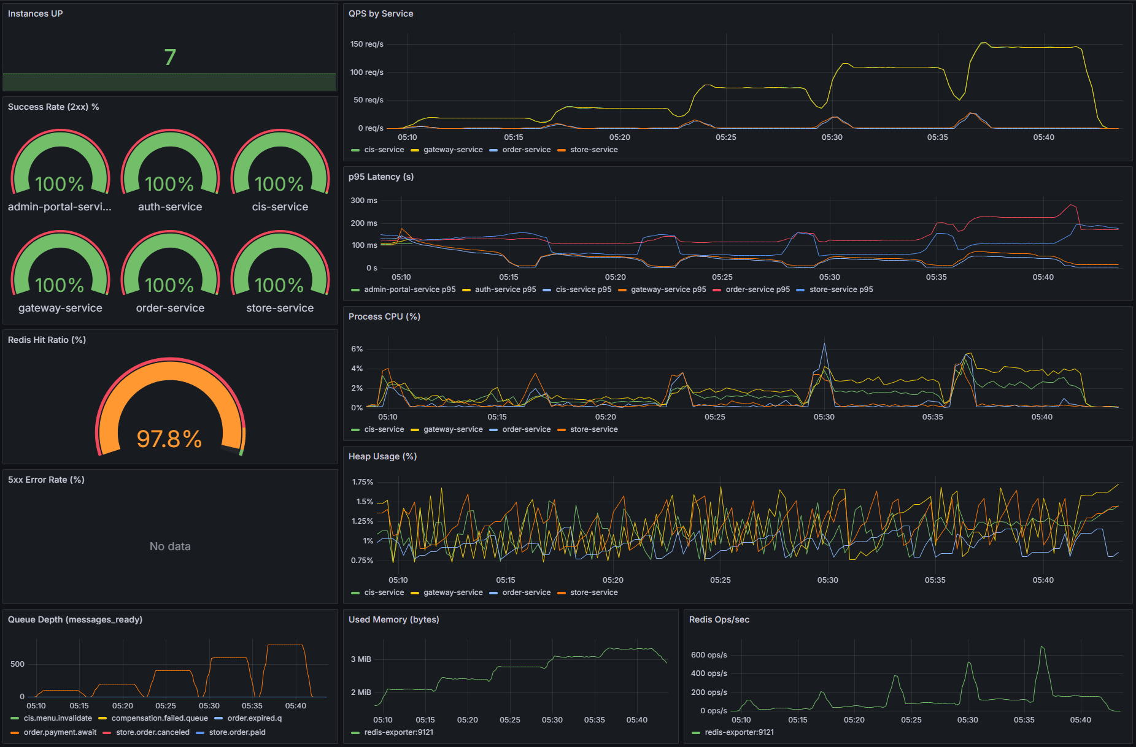Open the 5xx Error Rate panel menu

point(45,480)
